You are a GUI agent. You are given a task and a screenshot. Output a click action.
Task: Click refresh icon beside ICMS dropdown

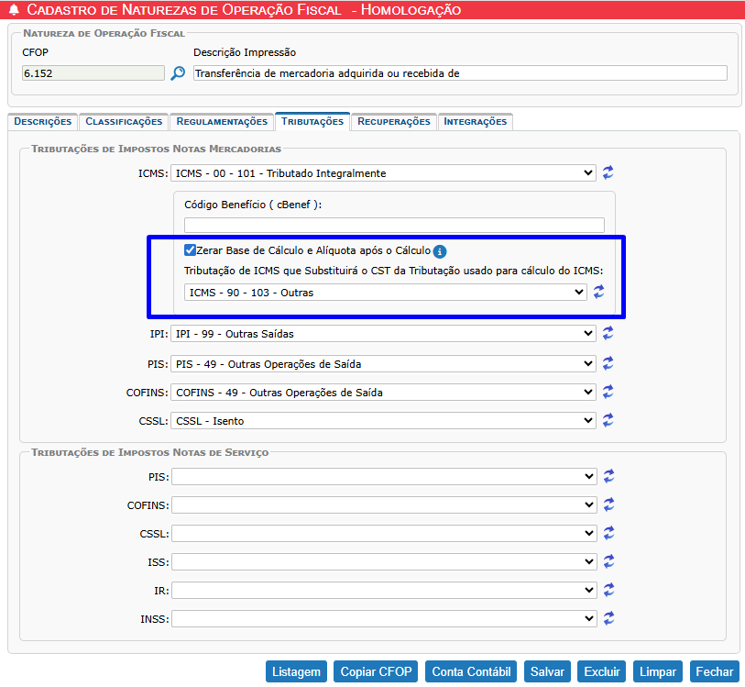click(608, 172)
